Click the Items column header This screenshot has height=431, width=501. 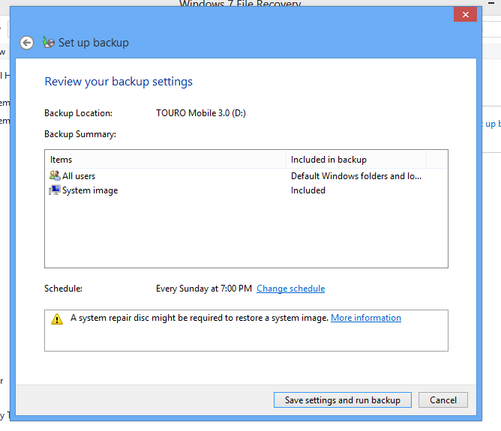[166, 160]
